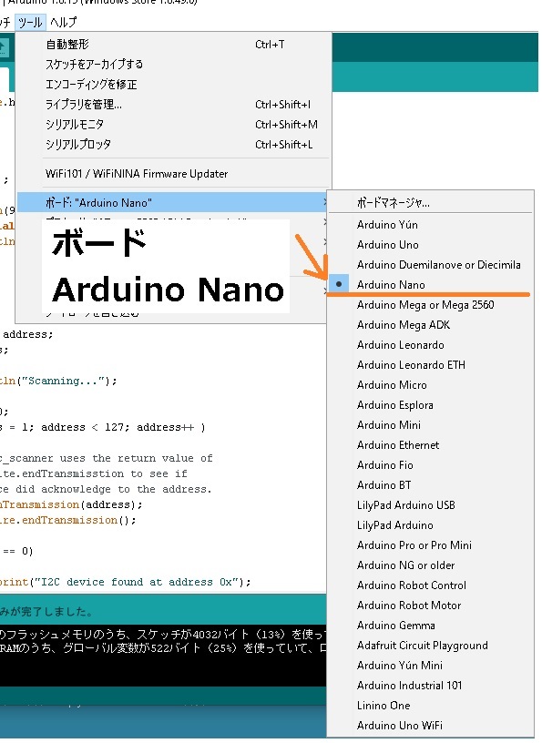Open シリアルモニタ
The height and width of the screenshot is (743, 542).
(x=174, y=124)
